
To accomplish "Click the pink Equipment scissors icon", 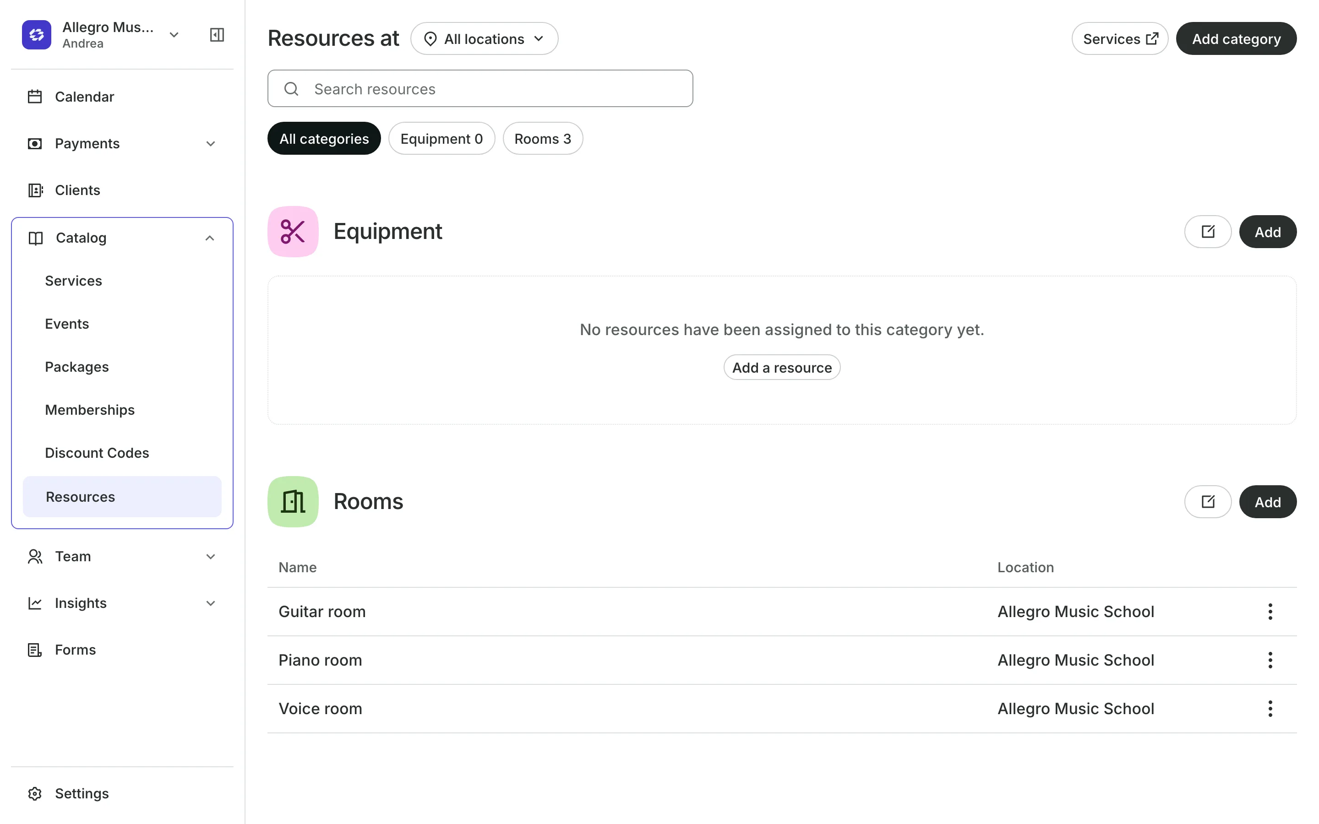I will (293, 232).
